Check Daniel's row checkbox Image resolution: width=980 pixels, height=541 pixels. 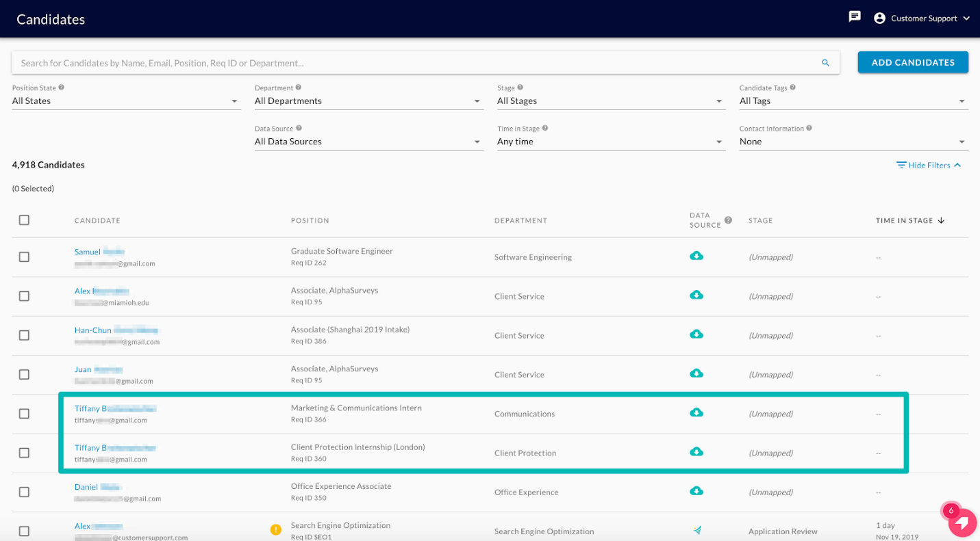24,492
